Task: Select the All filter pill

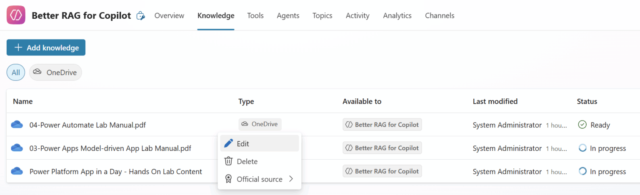Action: pos(16,72)
